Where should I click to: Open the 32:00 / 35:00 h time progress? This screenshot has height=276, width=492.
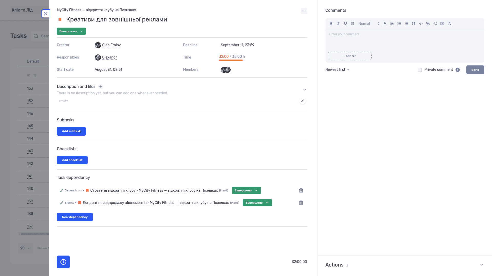[232, 57]
